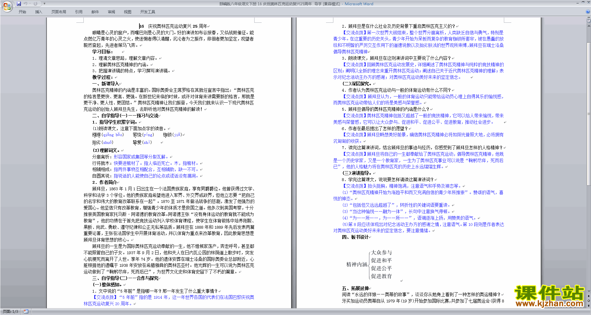Click the heading (二)深层探究

point(357,84)
